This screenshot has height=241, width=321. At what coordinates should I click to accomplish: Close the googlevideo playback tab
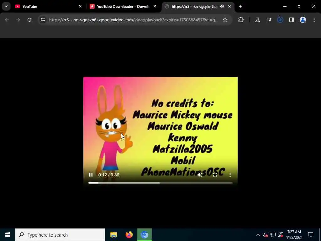pos(229,7)
